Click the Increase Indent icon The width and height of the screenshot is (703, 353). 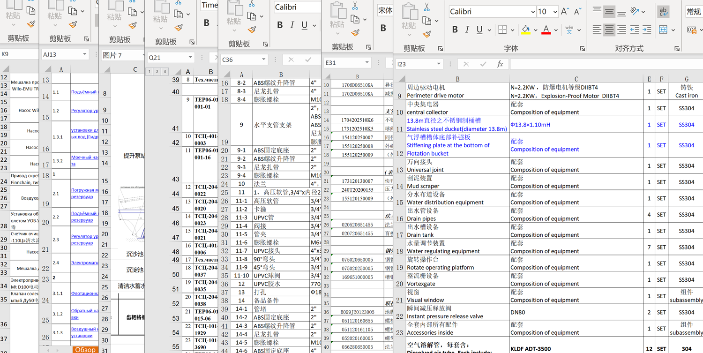(x=647, y=30)
